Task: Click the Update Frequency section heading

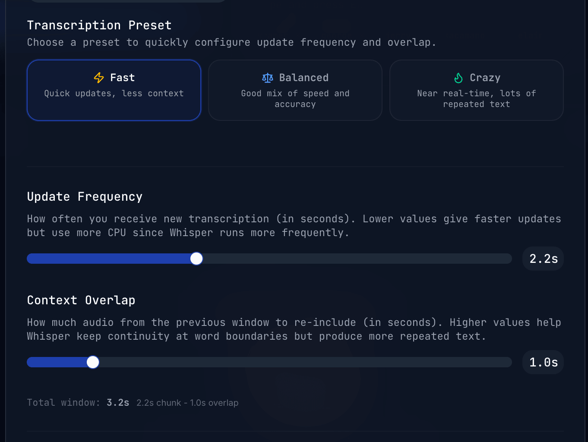Action: [x=85, y=197]
